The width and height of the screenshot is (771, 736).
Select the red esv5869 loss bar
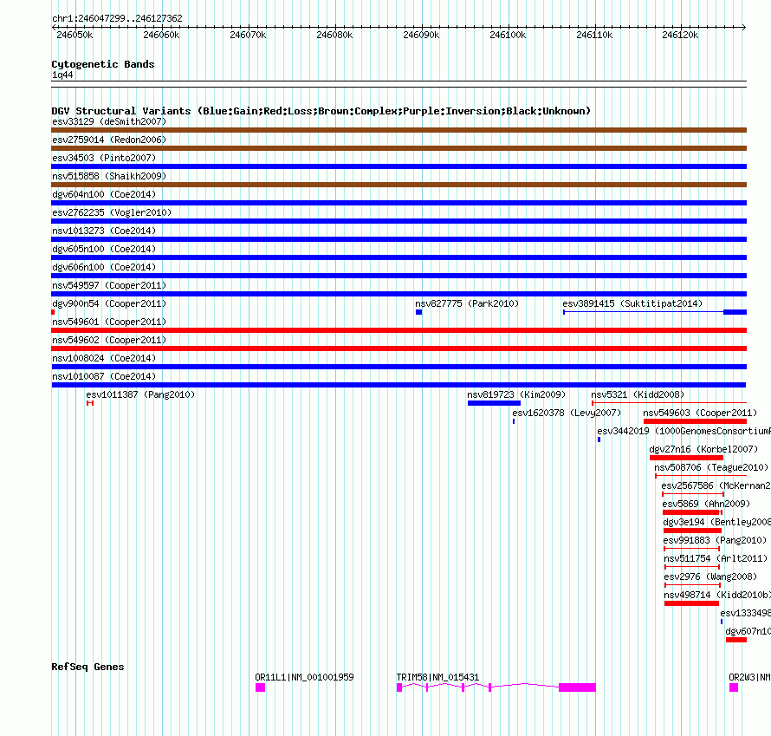[692, 512]
